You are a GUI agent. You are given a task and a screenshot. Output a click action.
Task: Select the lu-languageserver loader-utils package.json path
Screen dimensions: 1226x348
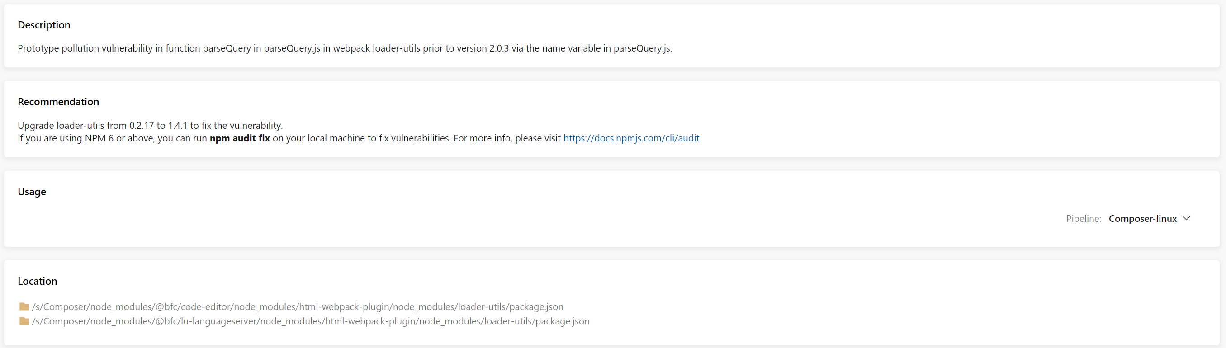point(311,321)
